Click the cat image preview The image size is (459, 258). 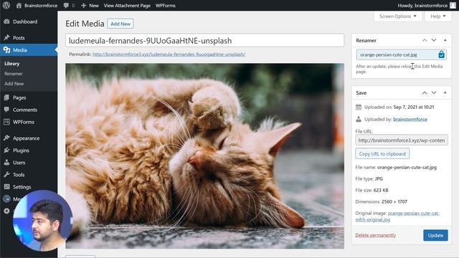click(x=204, y=156)
